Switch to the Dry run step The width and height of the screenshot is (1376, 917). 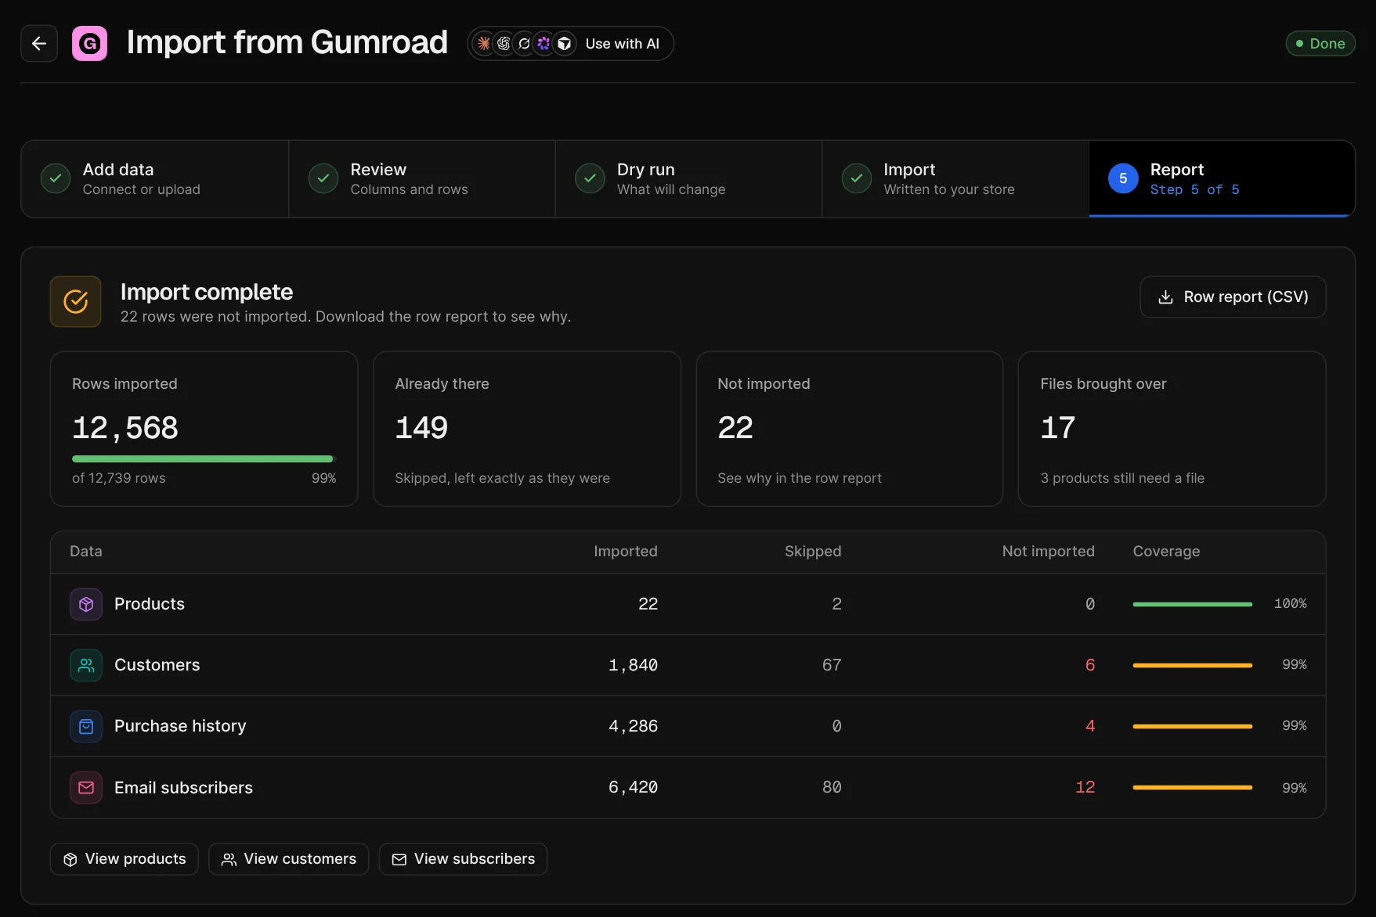click(689, 179)
